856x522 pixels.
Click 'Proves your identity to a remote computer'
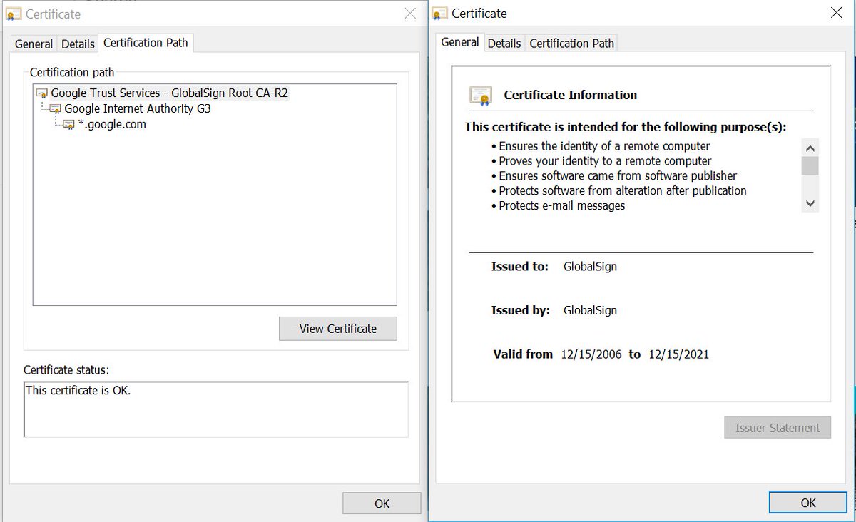coord(605,161)
